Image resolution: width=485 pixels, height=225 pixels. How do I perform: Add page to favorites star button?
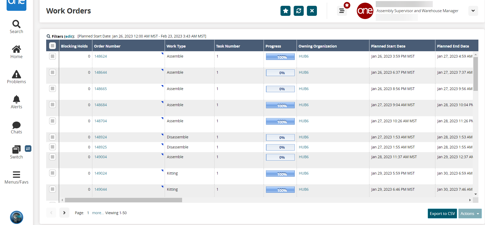(x=285, y=11)
